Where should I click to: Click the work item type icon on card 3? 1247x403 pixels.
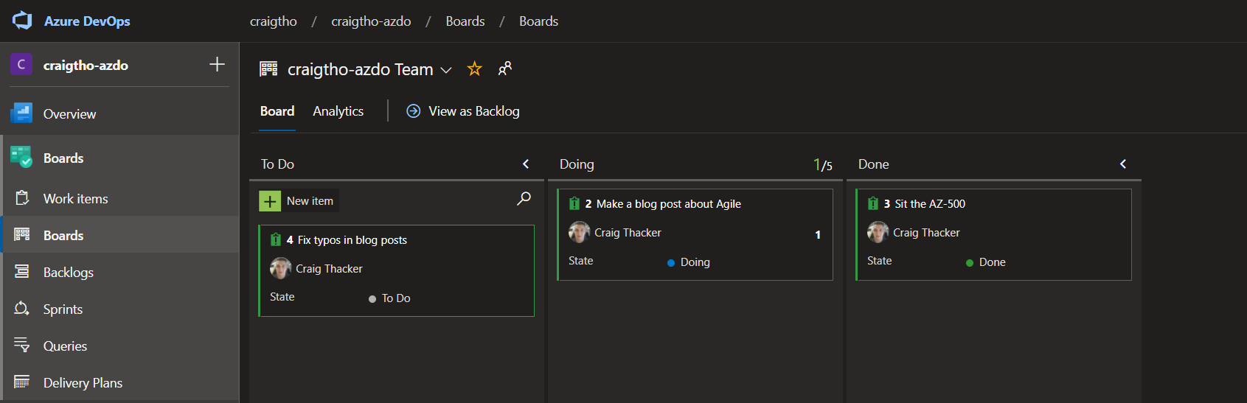click(873, 203)
